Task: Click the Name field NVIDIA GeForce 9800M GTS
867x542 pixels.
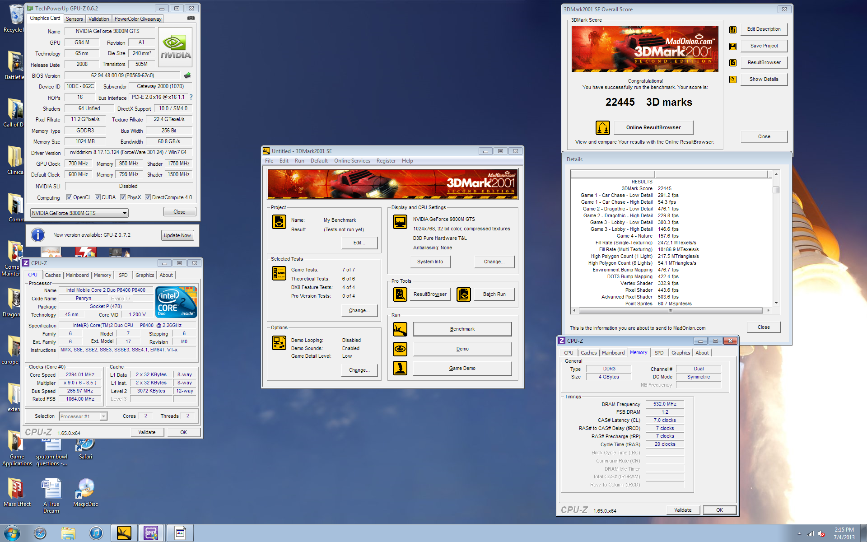Action: coord(109,31)
